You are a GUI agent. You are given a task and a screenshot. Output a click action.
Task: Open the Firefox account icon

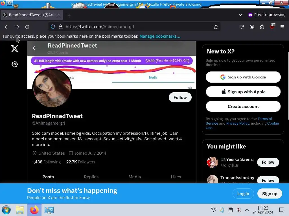pyautogui.click(x=252, y=27)
